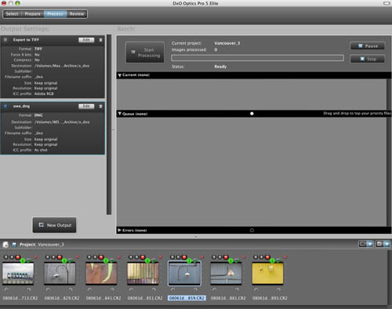Rotate the 0806…893.CR2 thumbnail right
Image resolution: width=392 pixels, height=309 pixels.
pos(278,289)
